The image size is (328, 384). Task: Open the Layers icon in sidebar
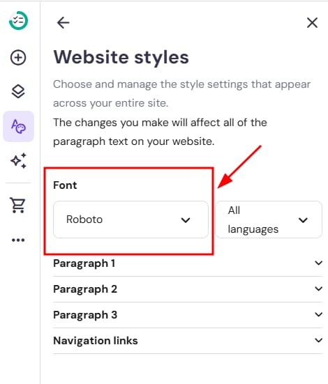pos(18,91)
